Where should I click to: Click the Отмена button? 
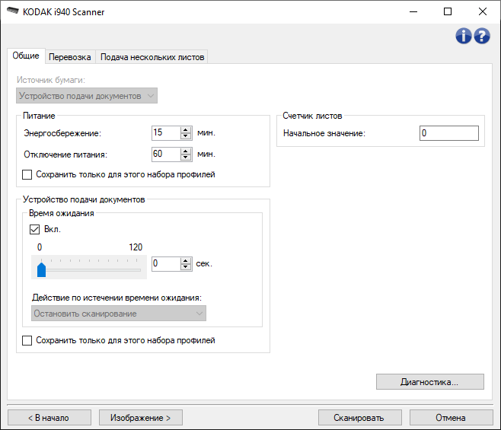pos(452,418)
